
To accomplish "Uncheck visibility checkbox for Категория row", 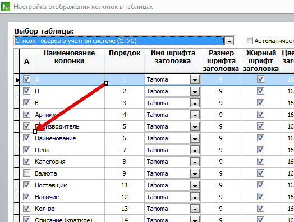I will click(x=26, y=162).
